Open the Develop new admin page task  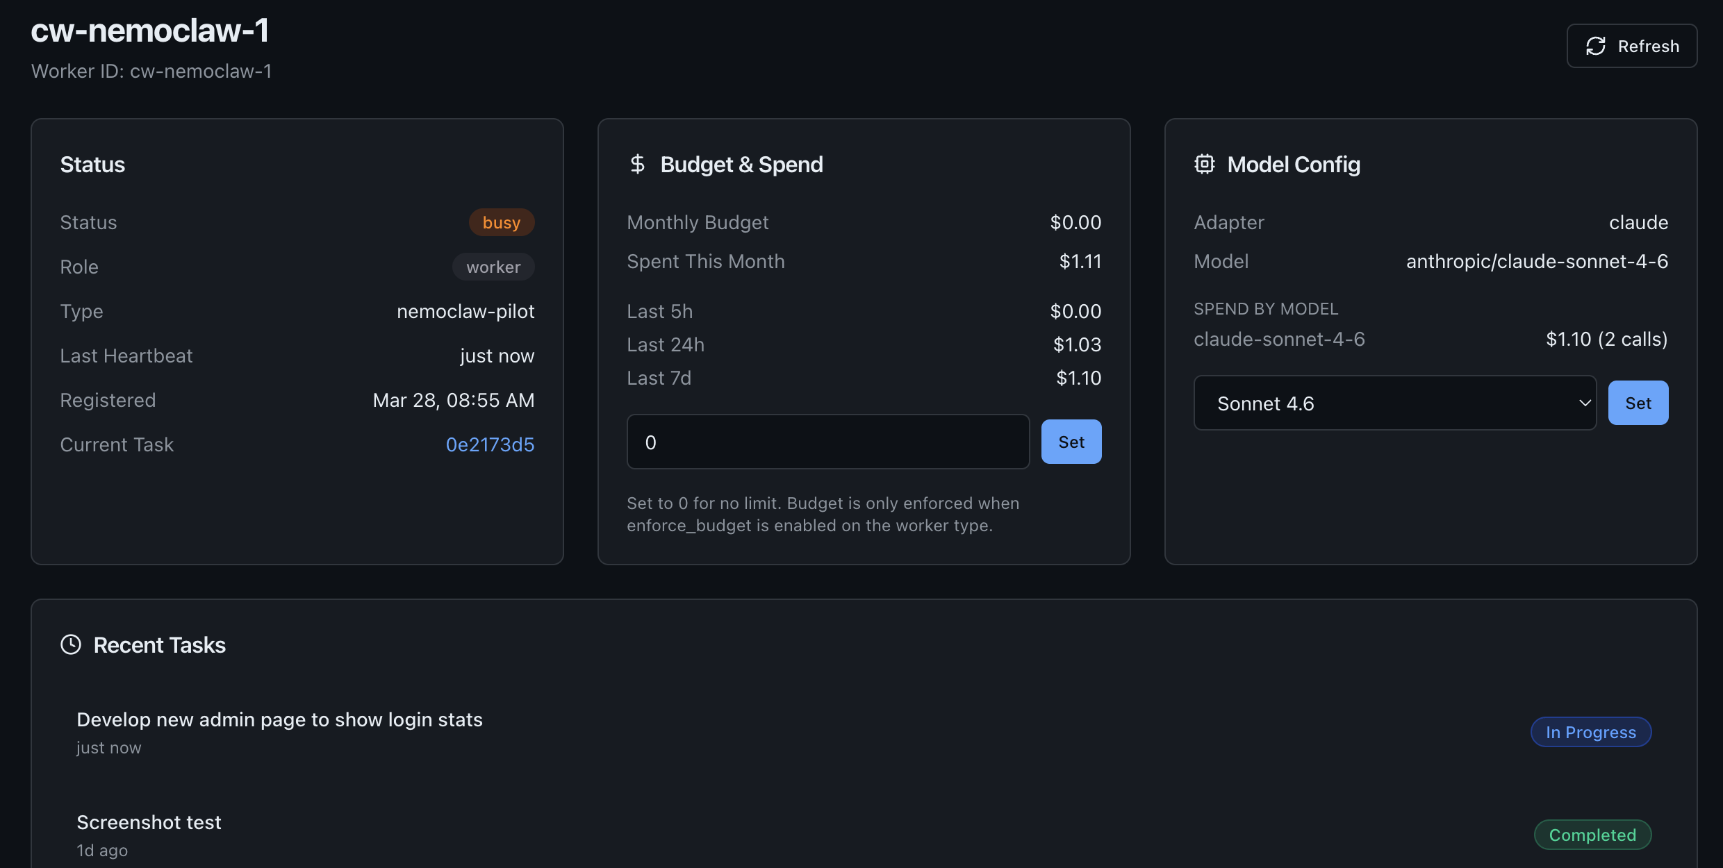point(279,719)
